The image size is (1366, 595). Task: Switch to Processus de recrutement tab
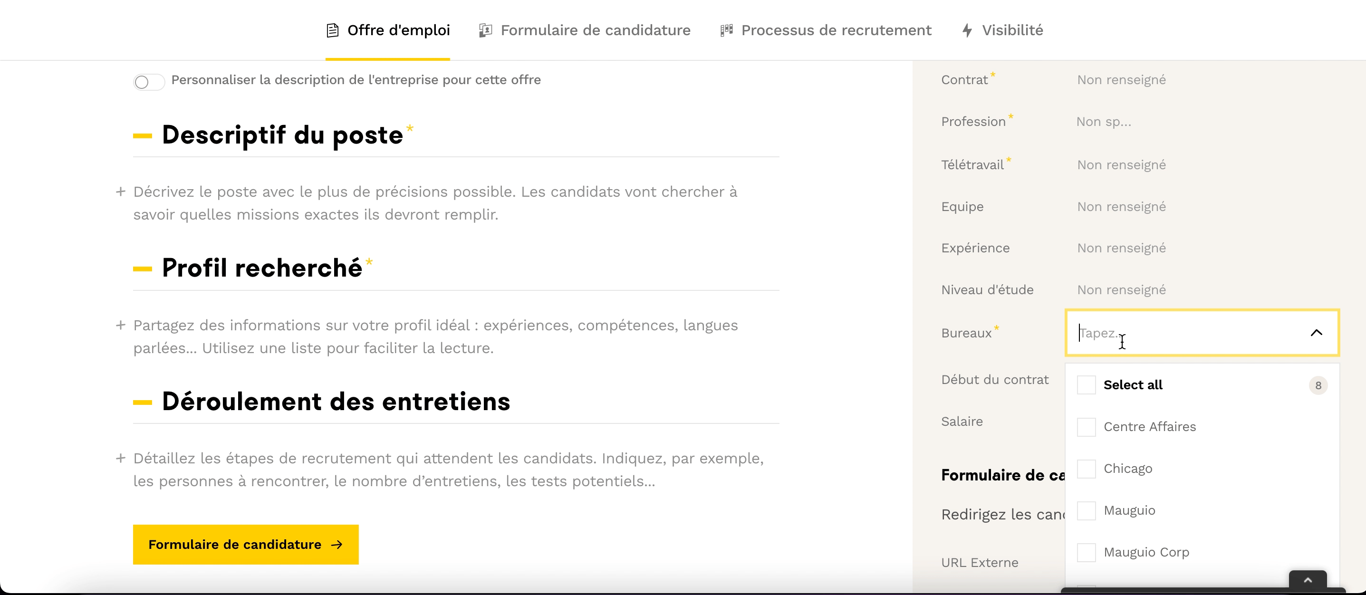(836, 30)
